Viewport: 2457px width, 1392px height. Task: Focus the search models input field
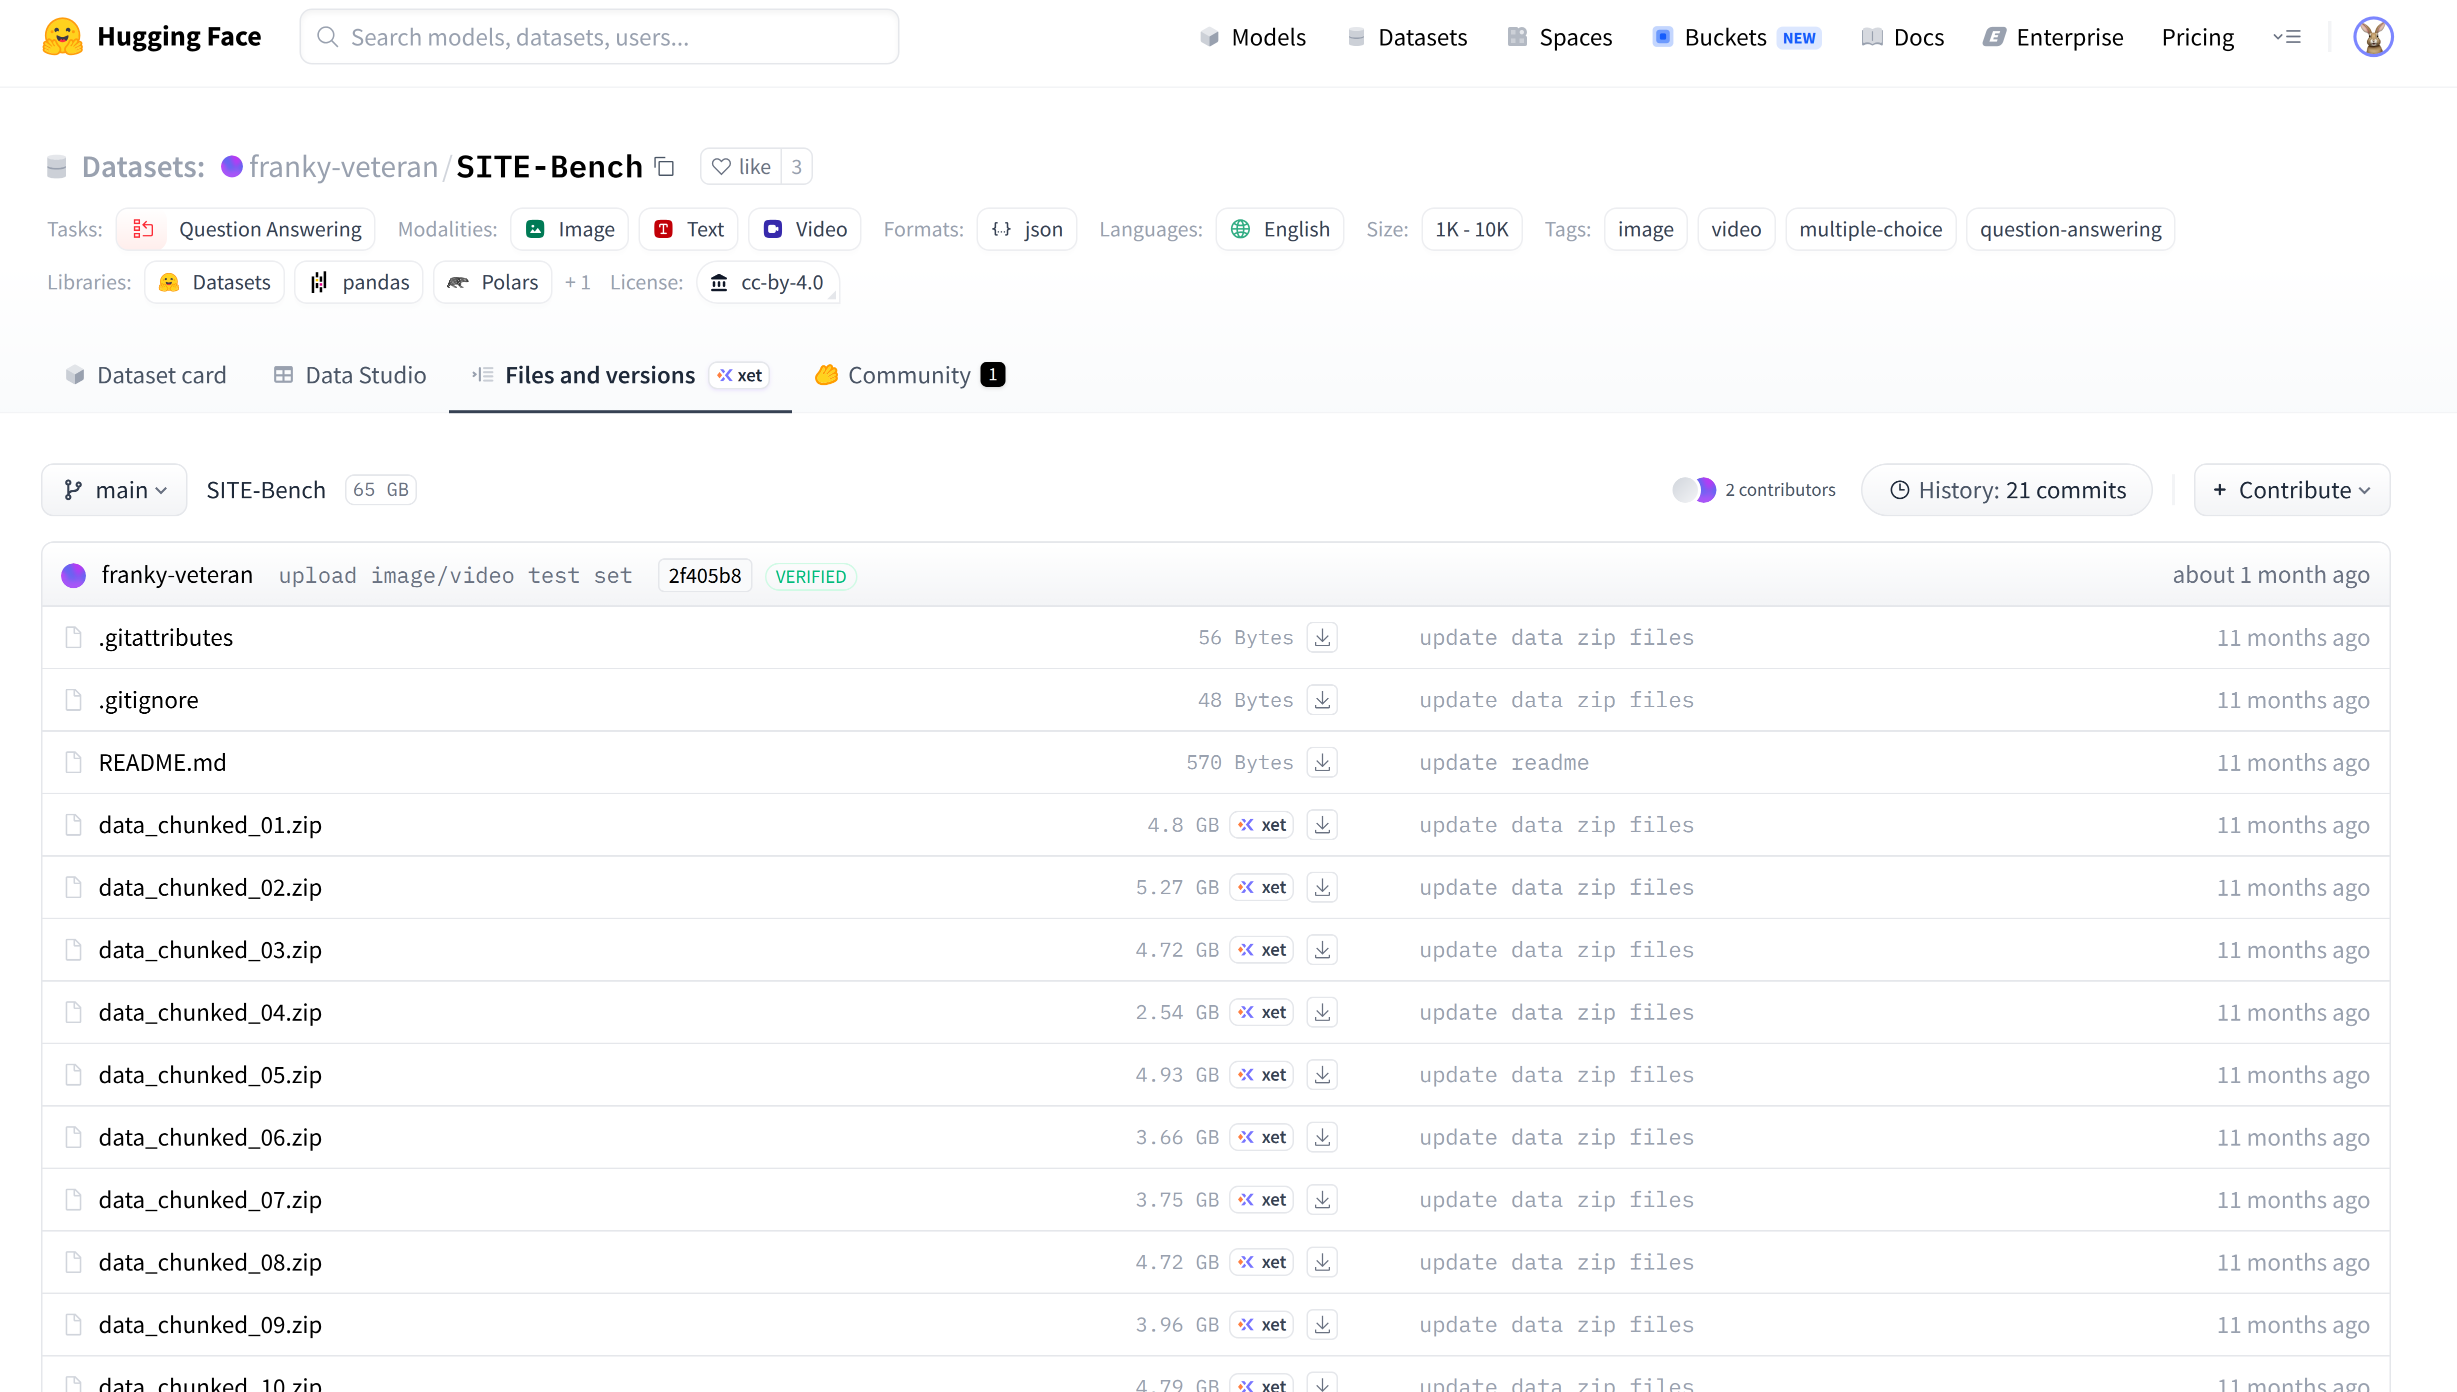click(x=599, y=37)
